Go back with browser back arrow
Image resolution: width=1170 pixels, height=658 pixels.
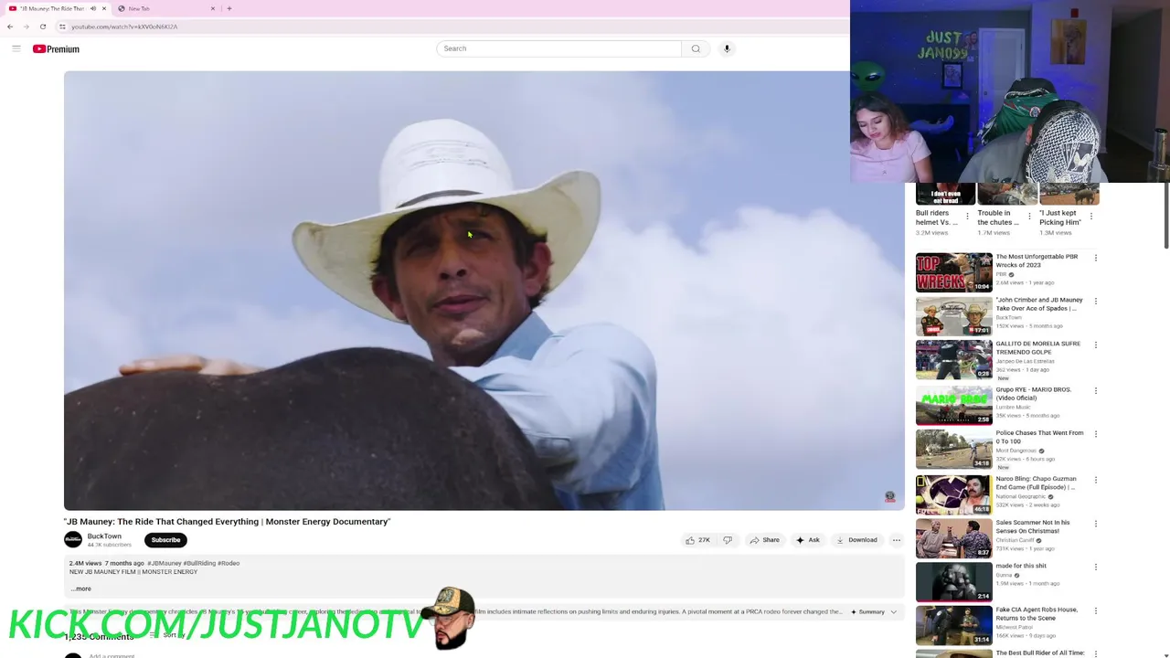point(10,27)
